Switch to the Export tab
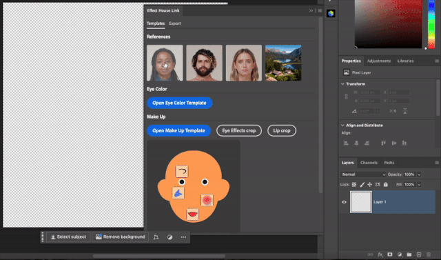 (174, 23)
